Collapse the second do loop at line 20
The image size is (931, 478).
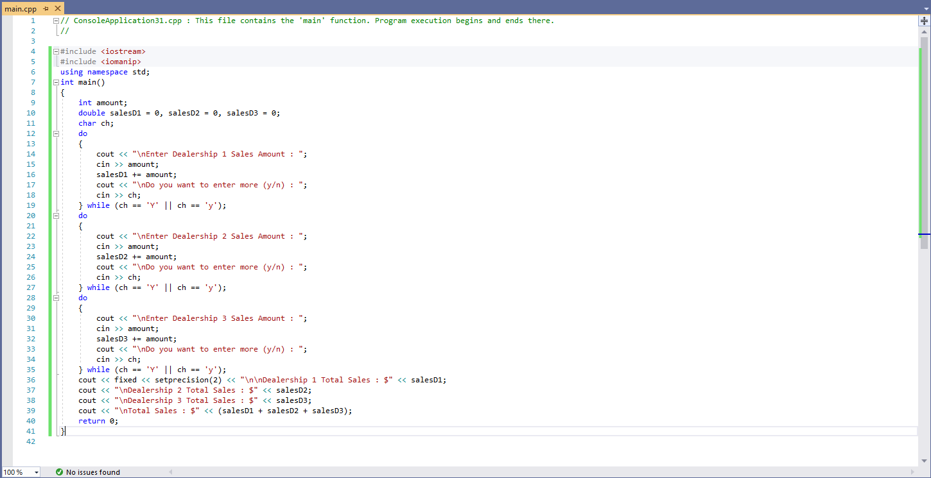point(57,216)
